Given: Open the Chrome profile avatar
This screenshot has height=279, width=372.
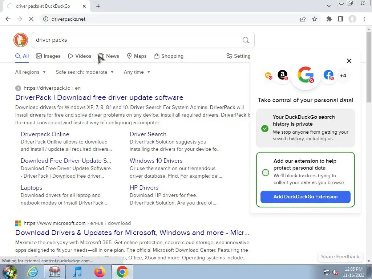Looking at the screenshot, I should click(352, 19).
